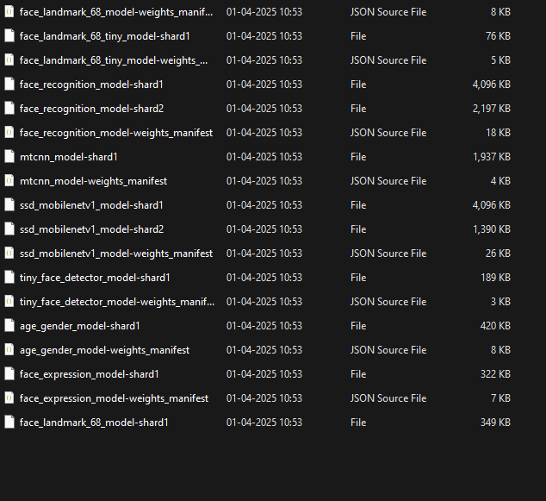Select the tiny_face_detector_model-weights_manifest file name
The height and width of the screenshot is (501, 546).
[117, 302]
